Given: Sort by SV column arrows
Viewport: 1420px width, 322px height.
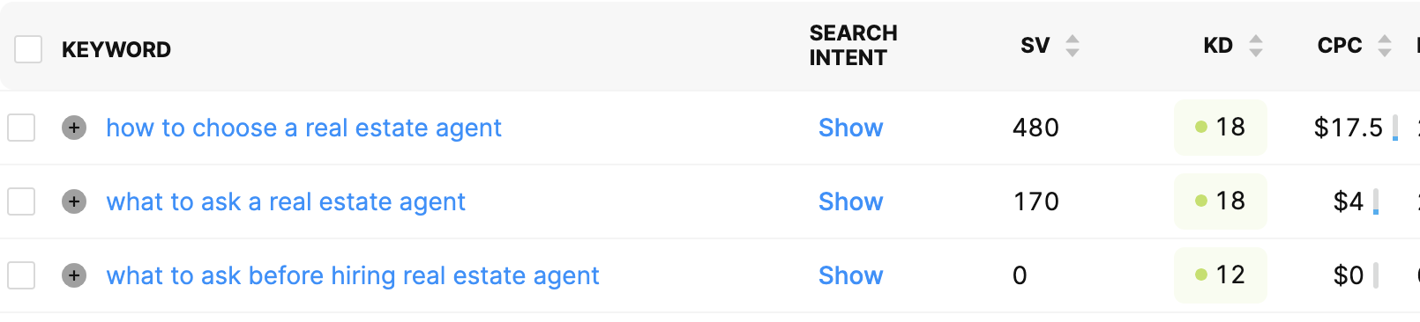Looking at the screenshot, I should [1072, 46].
